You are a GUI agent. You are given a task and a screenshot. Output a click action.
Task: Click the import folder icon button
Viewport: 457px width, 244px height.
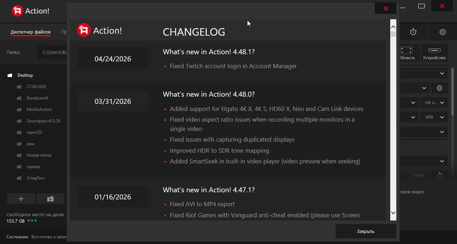50,199
